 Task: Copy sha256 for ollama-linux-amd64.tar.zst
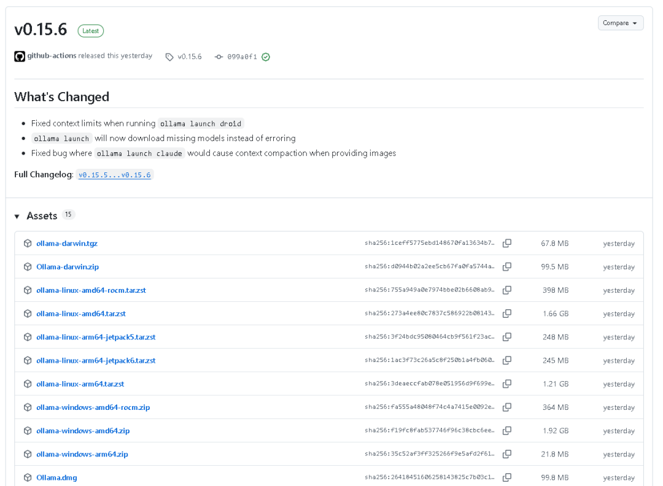point(507,314)
